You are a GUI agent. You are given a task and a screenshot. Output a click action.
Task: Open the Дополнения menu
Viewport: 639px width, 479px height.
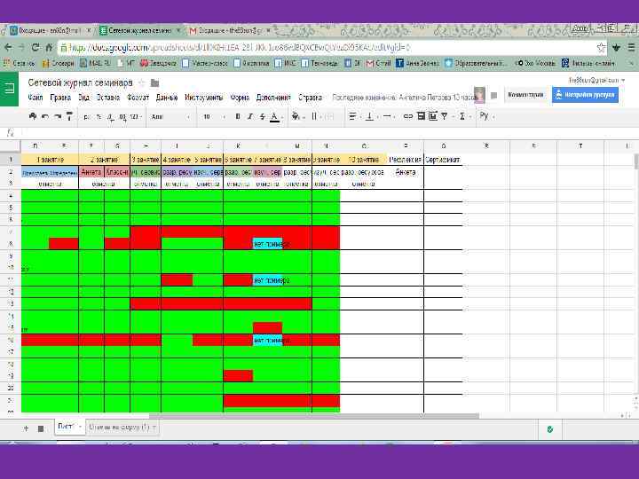click(273, 98)
